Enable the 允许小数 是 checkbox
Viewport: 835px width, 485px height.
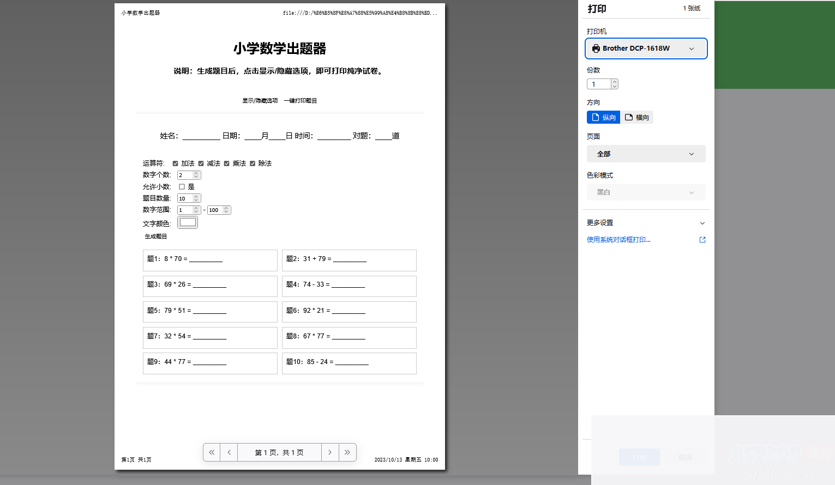tap(181, 186)
